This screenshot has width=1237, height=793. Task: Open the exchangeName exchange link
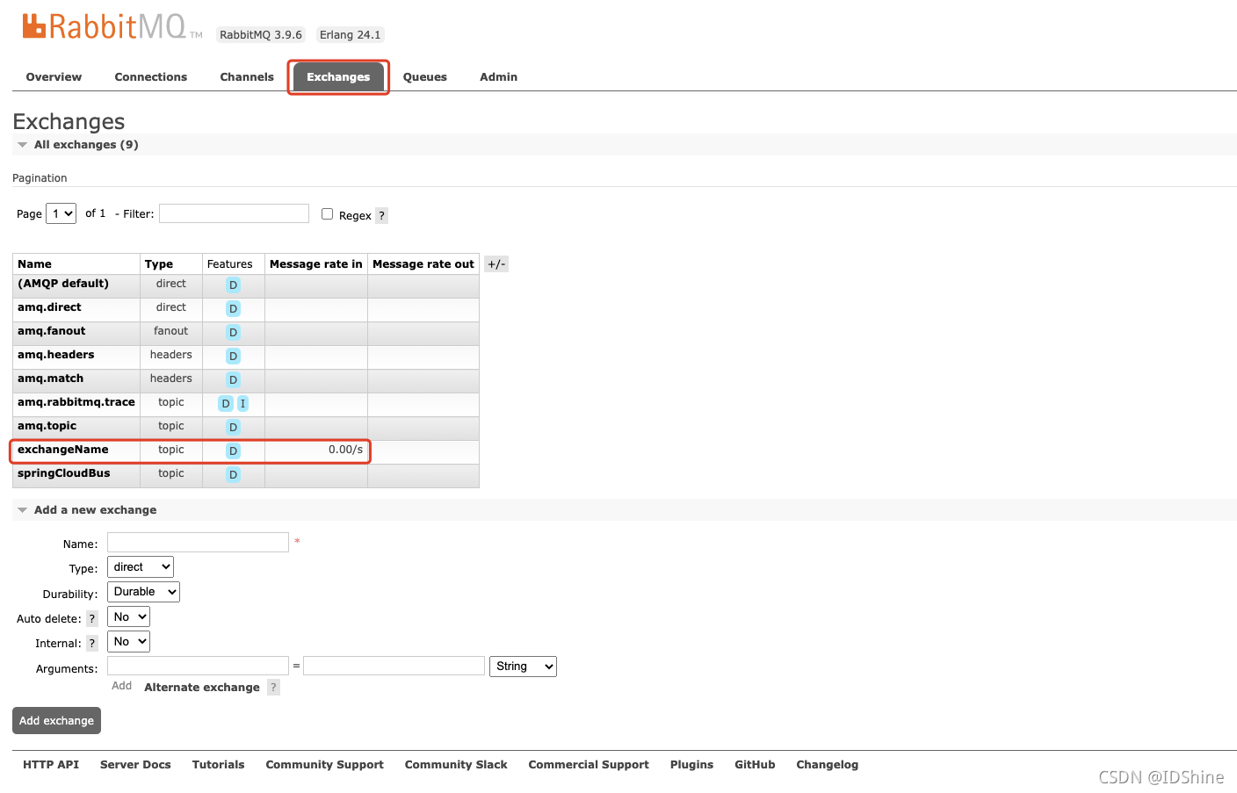pyautogui.click(x=63, y=450)
